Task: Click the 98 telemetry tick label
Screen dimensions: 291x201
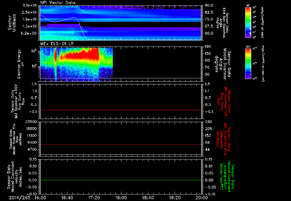Action: coord(207,143)
